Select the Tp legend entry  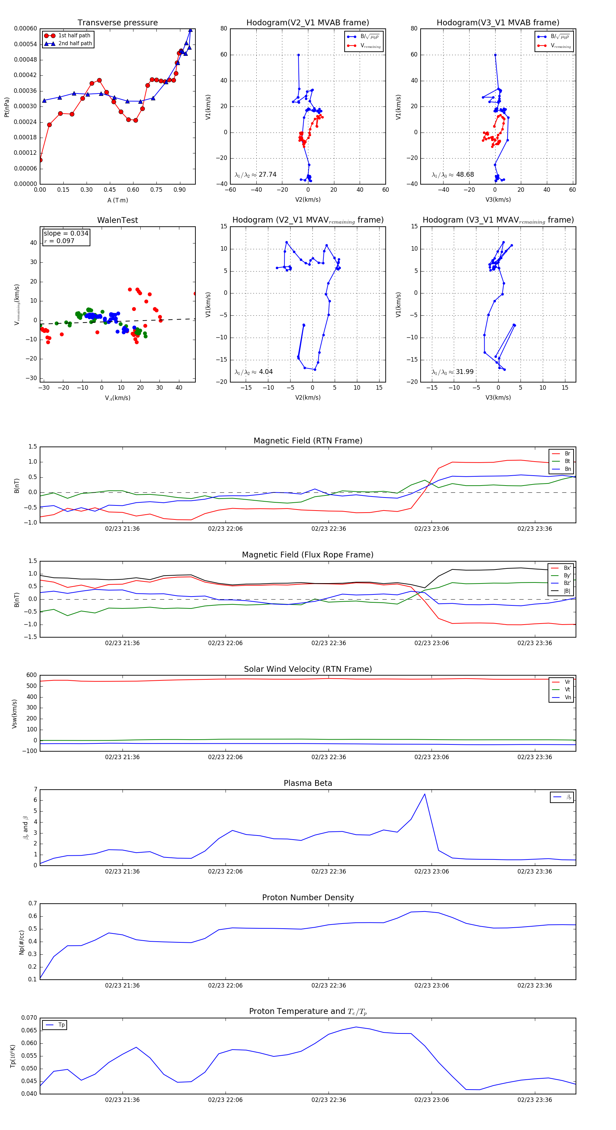(x=55, y=1025)
